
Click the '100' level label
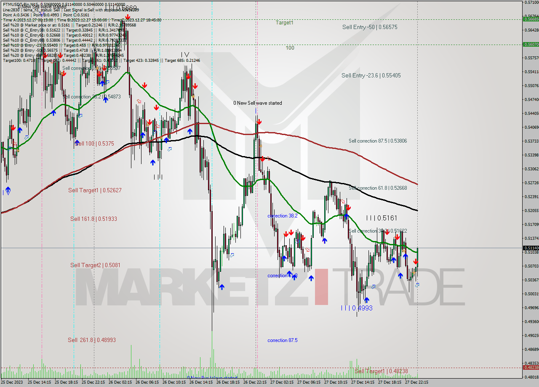point(290,48)
